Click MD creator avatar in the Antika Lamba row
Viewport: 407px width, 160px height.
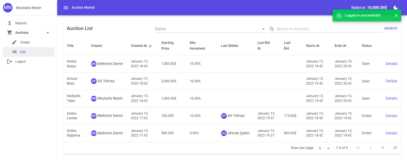point(94,115)
